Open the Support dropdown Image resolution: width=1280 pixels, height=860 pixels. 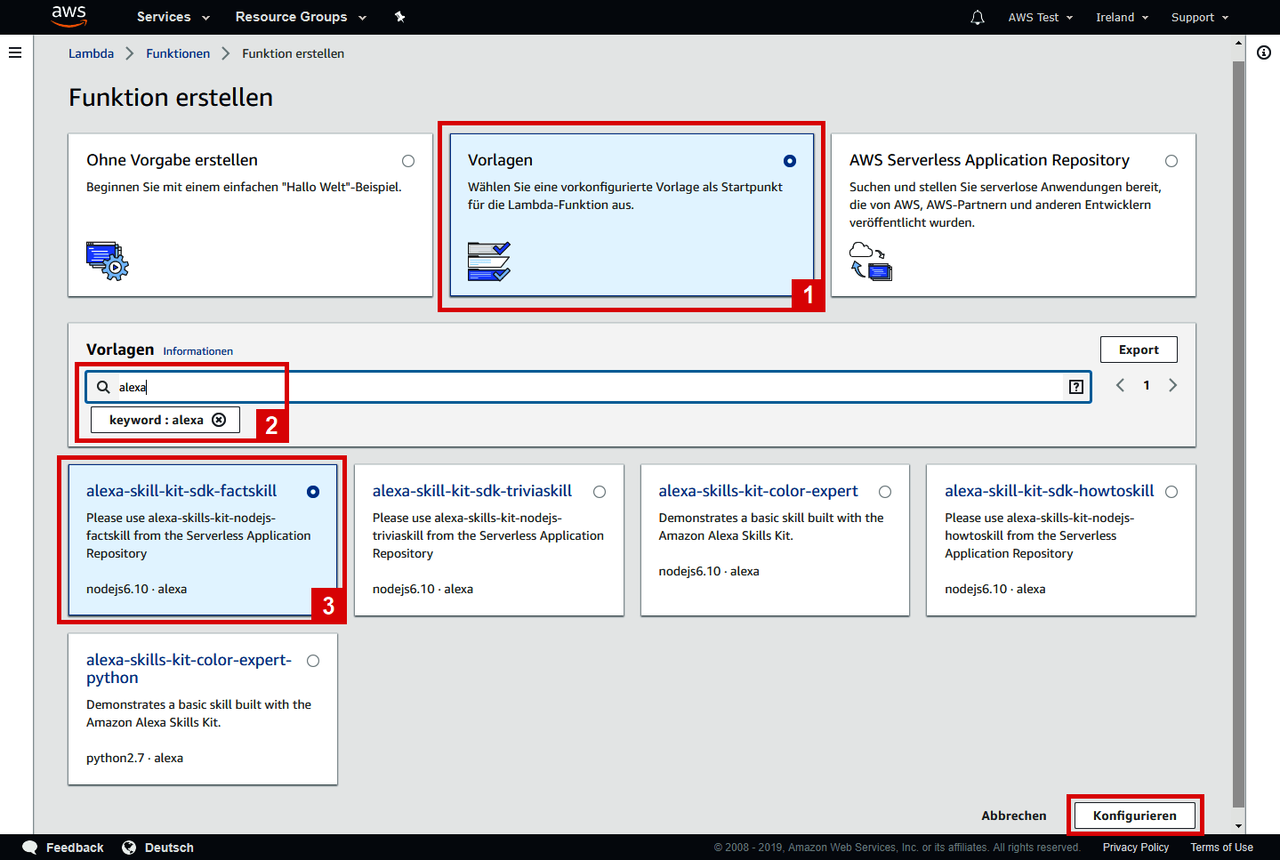point(1199,17)
